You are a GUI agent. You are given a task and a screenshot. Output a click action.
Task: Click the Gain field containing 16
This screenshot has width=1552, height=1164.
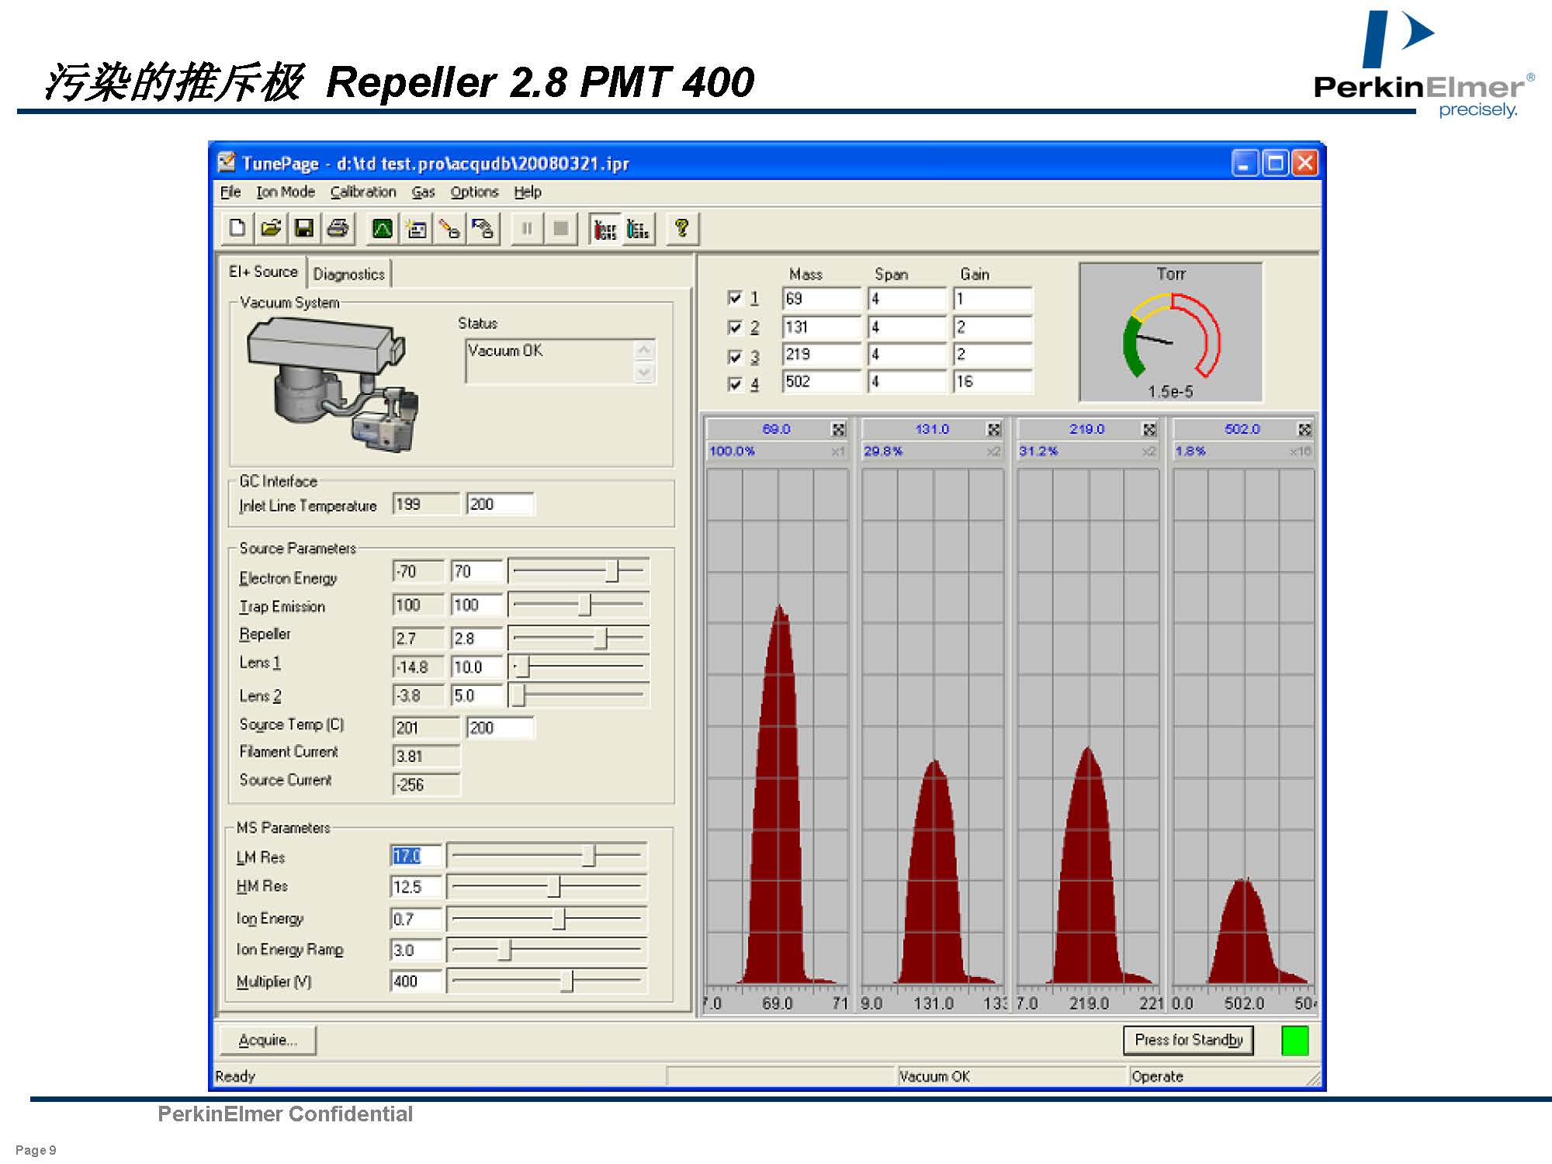[x=993, y=382]
